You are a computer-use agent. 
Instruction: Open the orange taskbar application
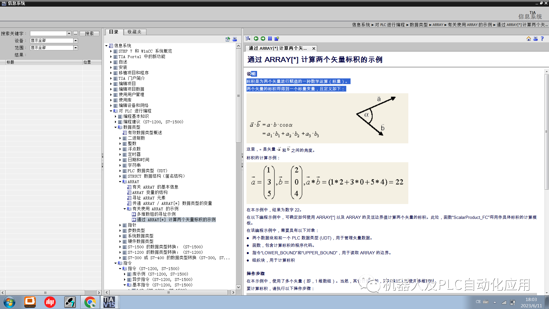(30, 302)
